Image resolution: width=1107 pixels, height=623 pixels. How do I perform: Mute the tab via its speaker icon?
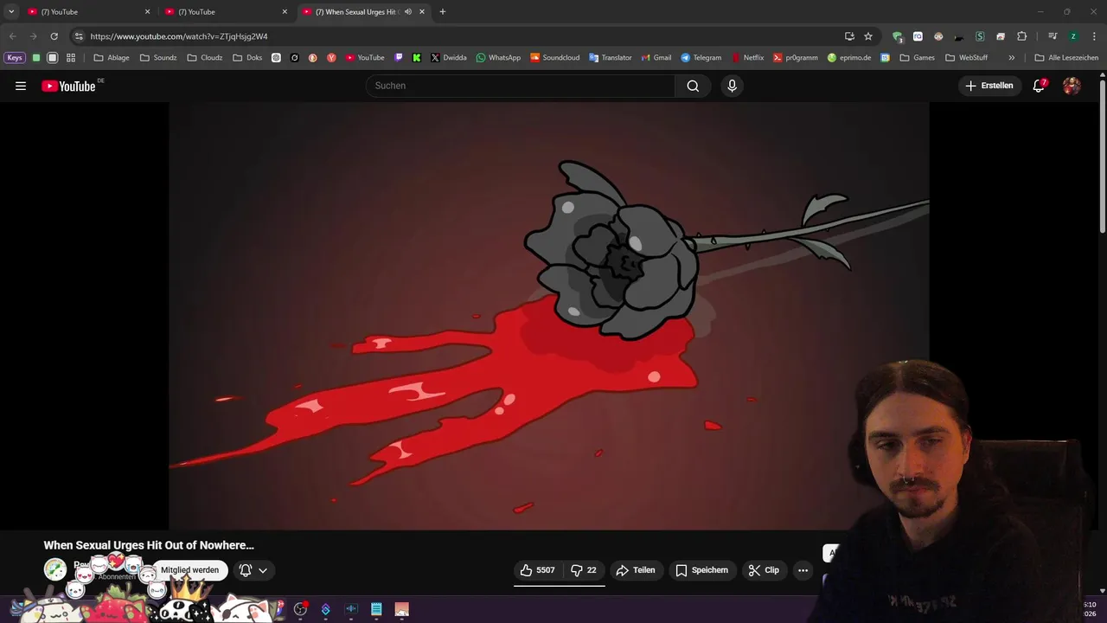click(x=408, y=12)
